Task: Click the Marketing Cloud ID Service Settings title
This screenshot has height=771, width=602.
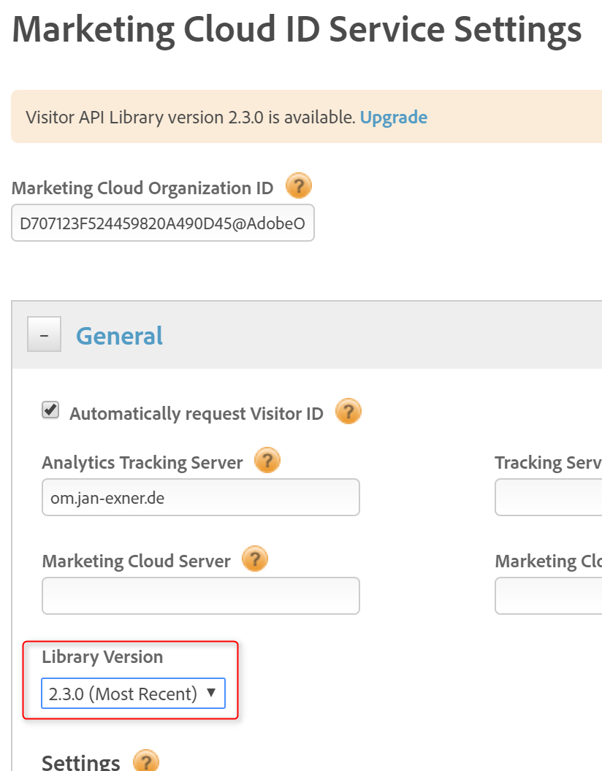Action: [x=297, y=29]
